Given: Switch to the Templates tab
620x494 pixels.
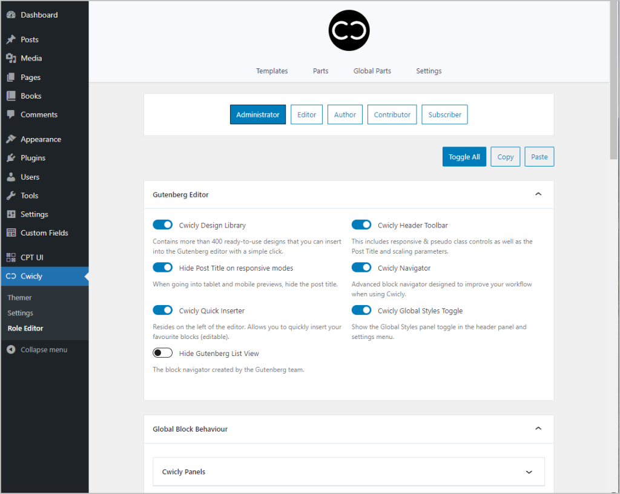Looking at the screenshot, I should click(271, 71).
